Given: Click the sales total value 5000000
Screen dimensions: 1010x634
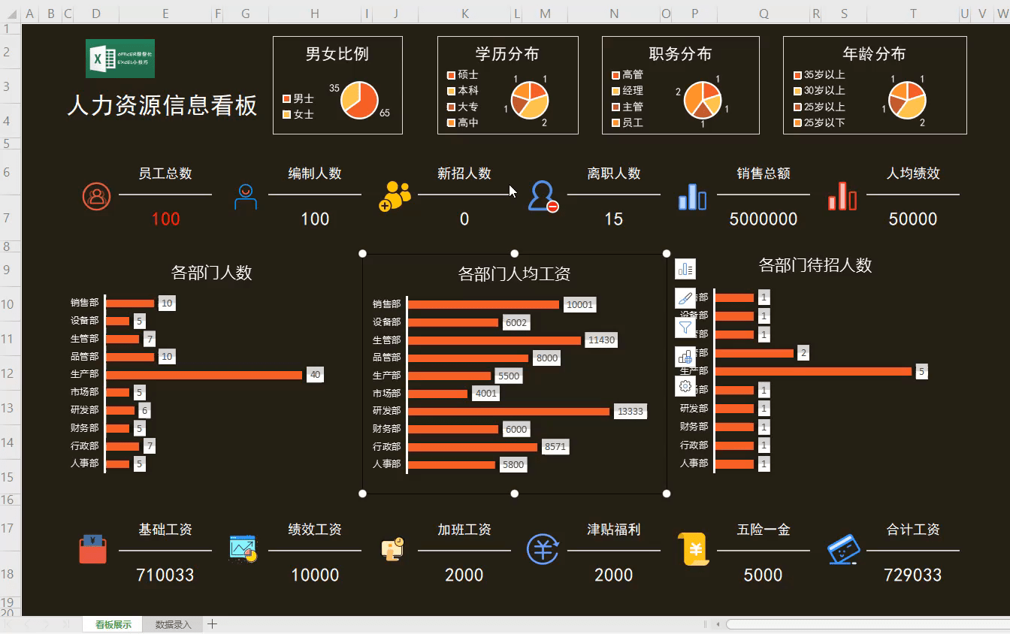Looking at the screenshot, I should click(x=764, y=219).
